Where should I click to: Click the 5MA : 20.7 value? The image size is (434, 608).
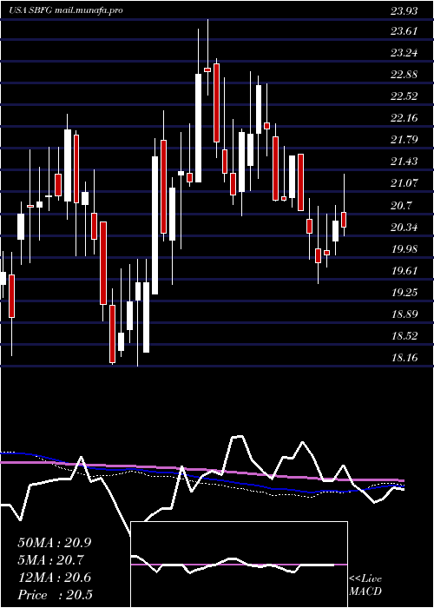pyautogui.click(x=50, y=560)
